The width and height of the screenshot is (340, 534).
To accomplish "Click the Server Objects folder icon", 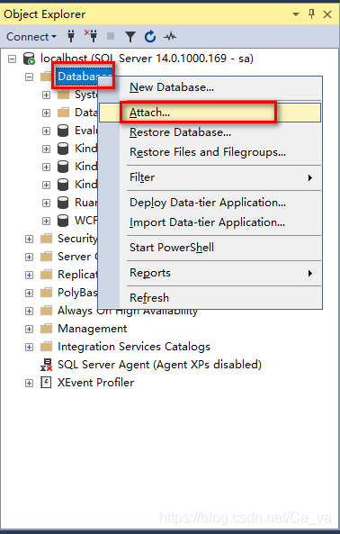I will 46,256.
